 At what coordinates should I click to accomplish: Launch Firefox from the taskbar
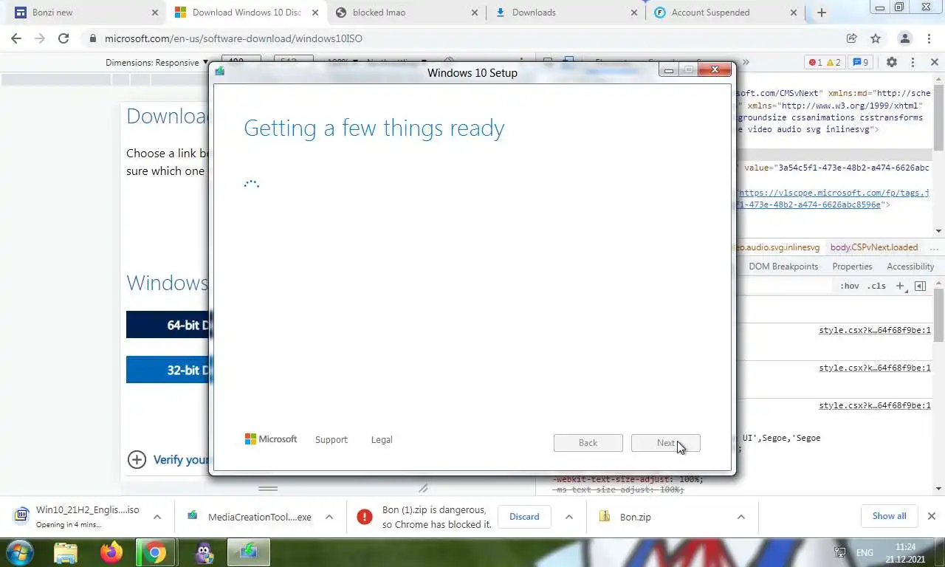pos(111,552)
